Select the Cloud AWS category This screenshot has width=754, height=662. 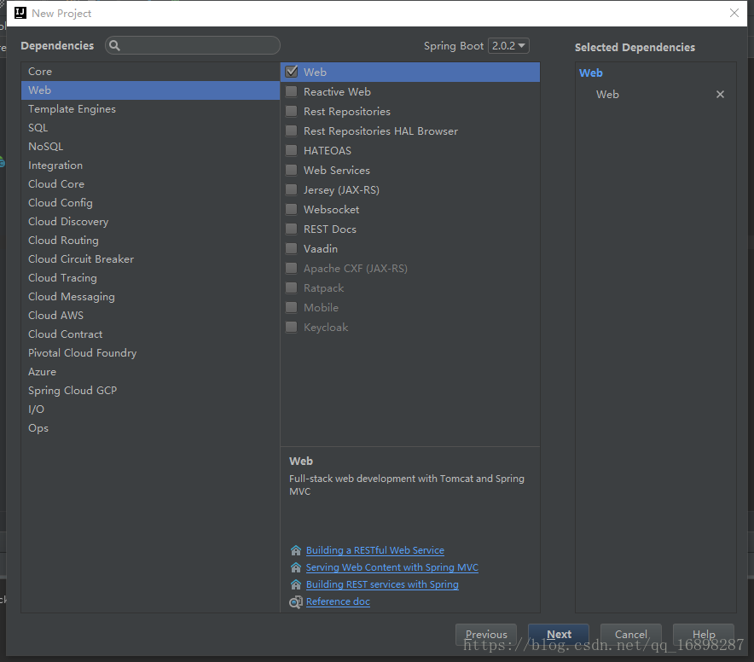point(150,315)
